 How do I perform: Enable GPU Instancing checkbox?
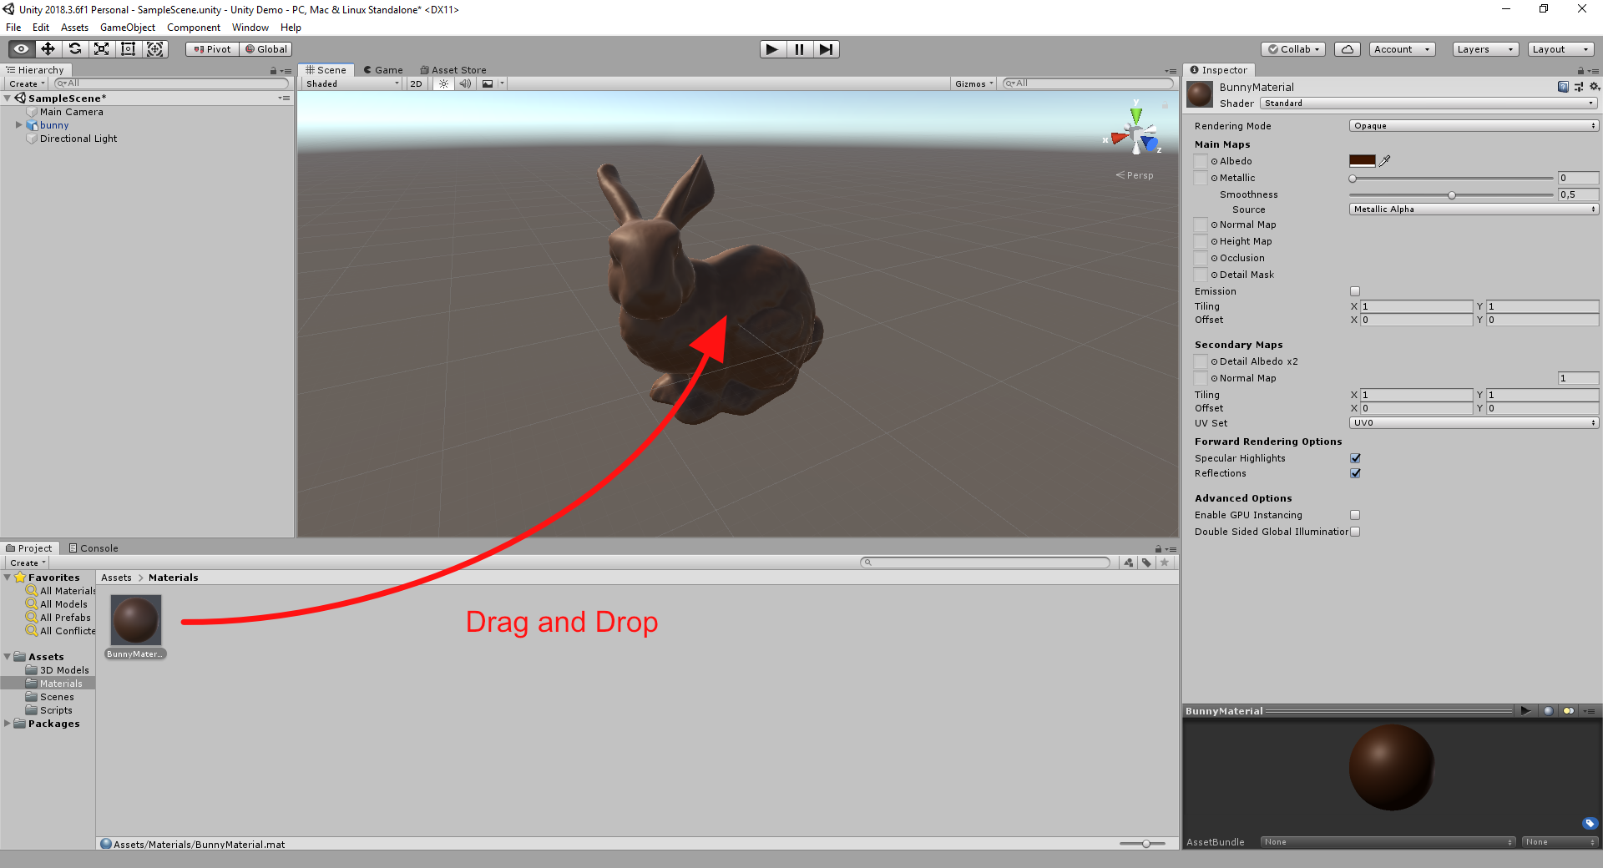(1355, 515)
